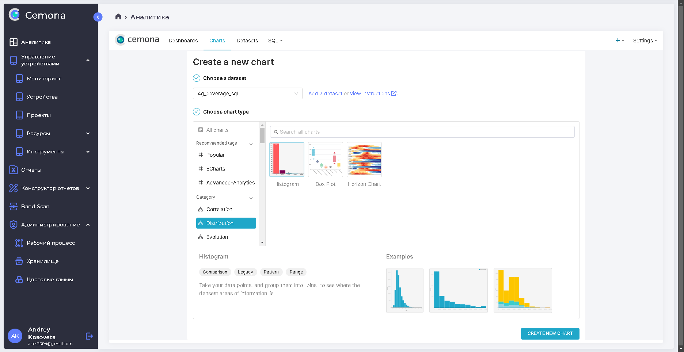
Task: Switch to the Dashboards tab
Action: (x=183, y=41)
